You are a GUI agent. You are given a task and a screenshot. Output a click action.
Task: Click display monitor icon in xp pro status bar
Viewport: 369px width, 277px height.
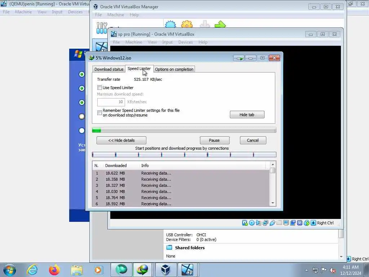pyautogui.click(x=286, y=223)
